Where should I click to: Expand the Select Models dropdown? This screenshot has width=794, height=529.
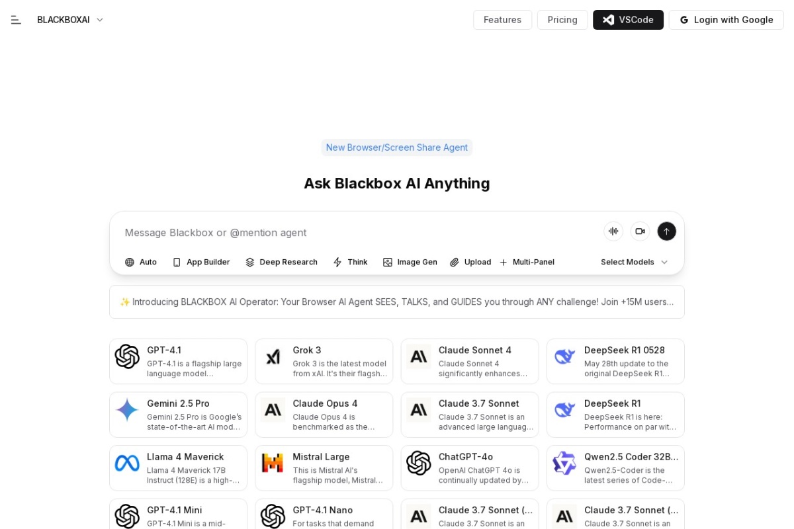(x=634, y=263)
